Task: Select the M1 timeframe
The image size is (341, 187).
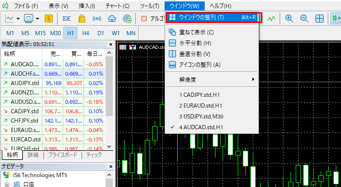Action: 10,33
